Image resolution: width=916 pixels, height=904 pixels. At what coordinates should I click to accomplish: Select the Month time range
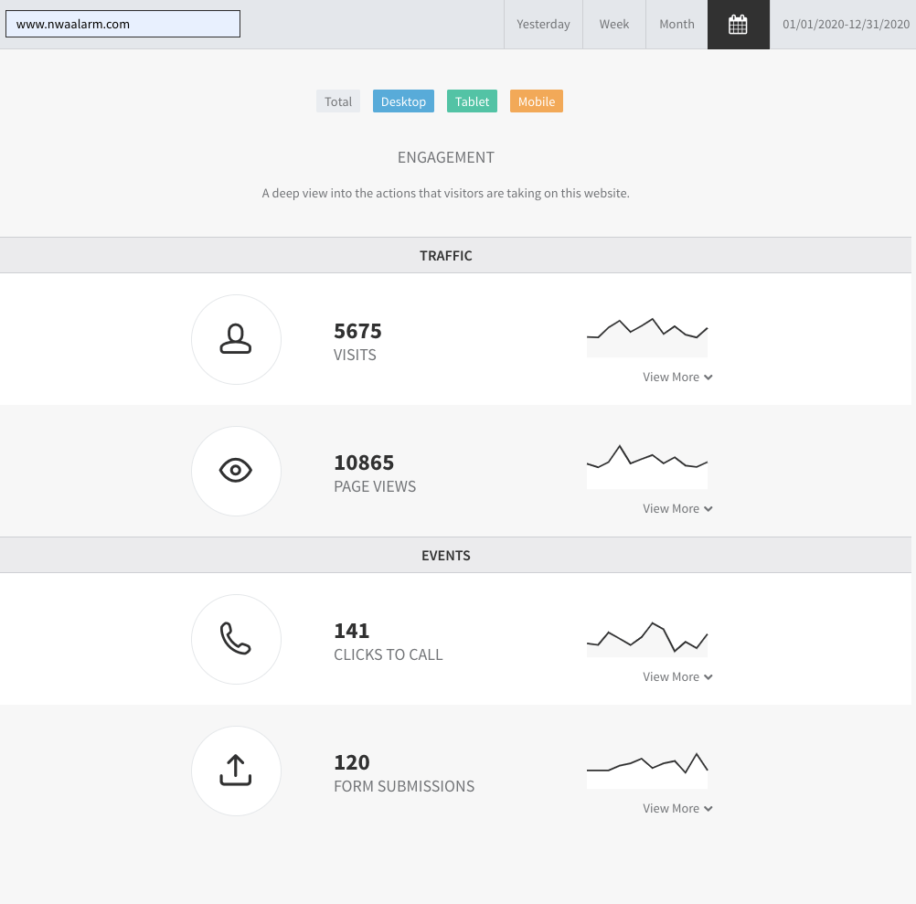676,25
